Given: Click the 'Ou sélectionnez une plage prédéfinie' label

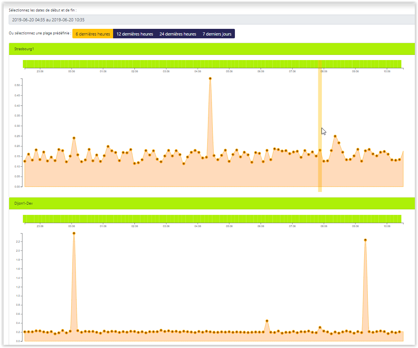Looking at the screenshot, I should pyautogui.click(x=40, y=33).
